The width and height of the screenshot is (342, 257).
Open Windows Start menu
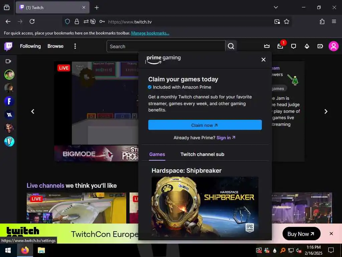click(8, 250)
